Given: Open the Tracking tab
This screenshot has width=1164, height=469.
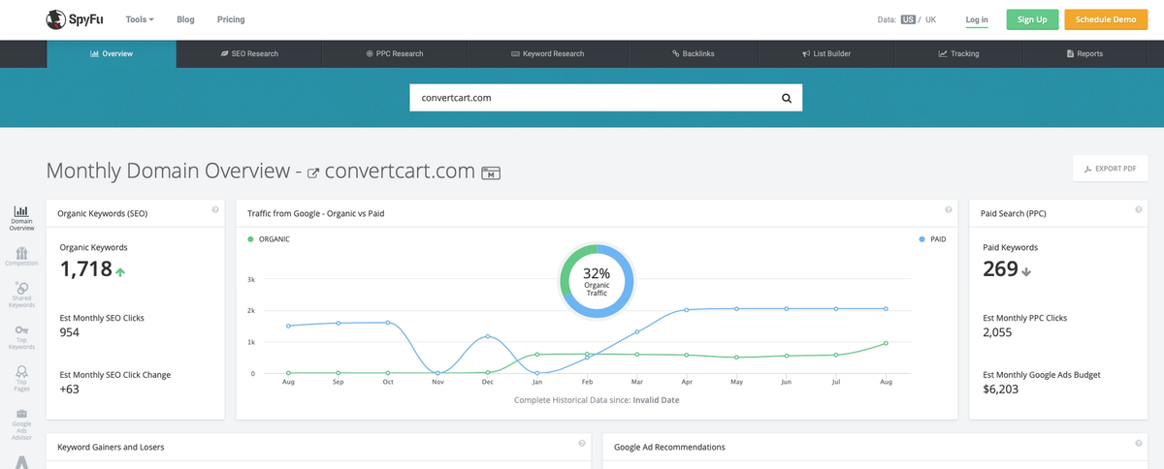Looking at the screenshot, I should pyautogui.click(x=958, y=53).
